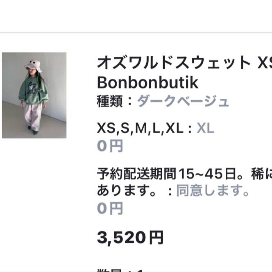The width and height of the screenshot is (272, 272).
Task: Click the ダークベージュ color variant value
Action: (183, 101)
